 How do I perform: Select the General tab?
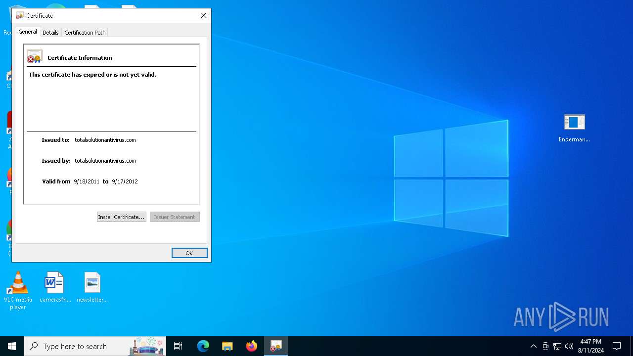click(x=28, y=32)
